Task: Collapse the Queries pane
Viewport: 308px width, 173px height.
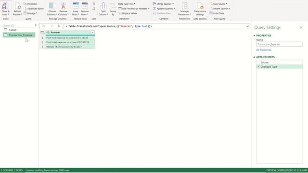Action: click(36, 25)
